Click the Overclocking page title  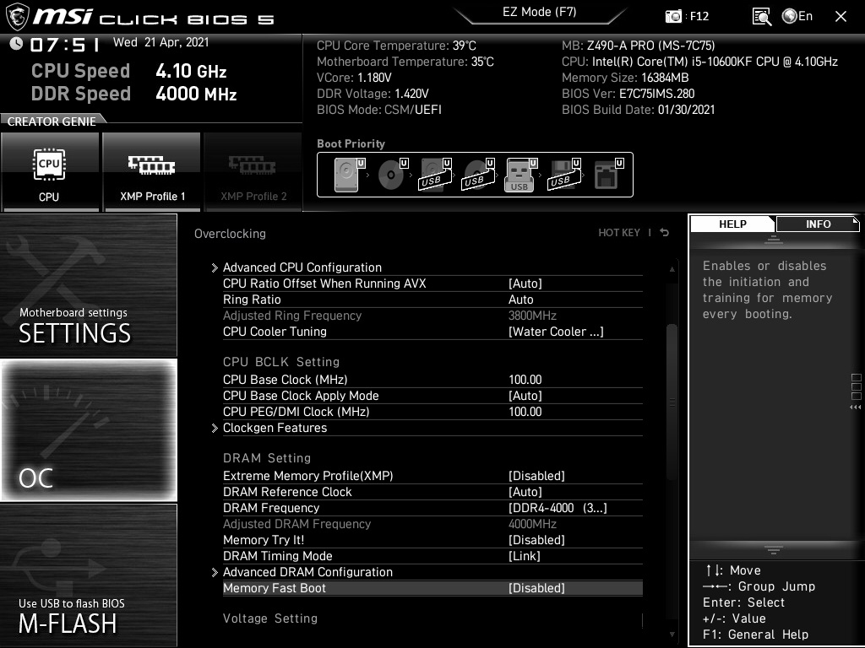[230, 234]
